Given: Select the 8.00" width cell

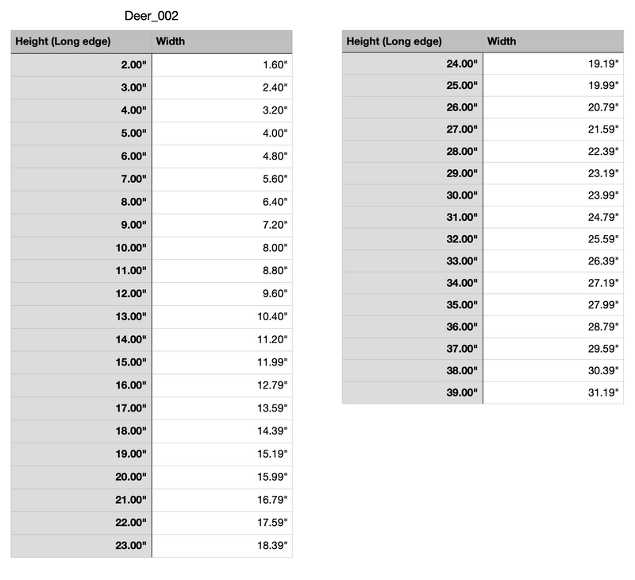Looking at the screenshot, I should coord(222,248).
